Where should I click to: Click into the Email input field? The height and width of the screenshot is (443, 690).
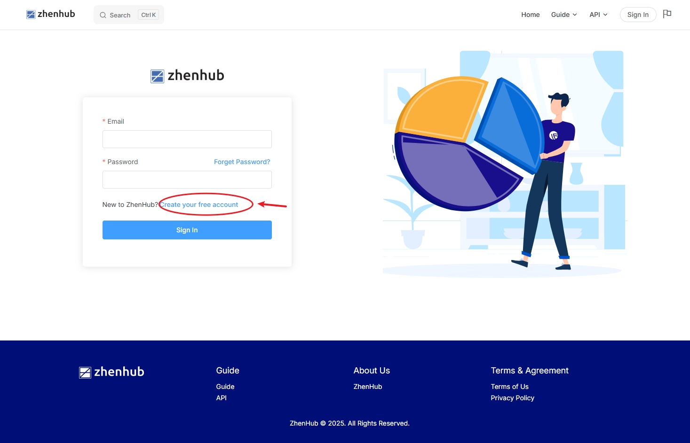coord(187,139)
